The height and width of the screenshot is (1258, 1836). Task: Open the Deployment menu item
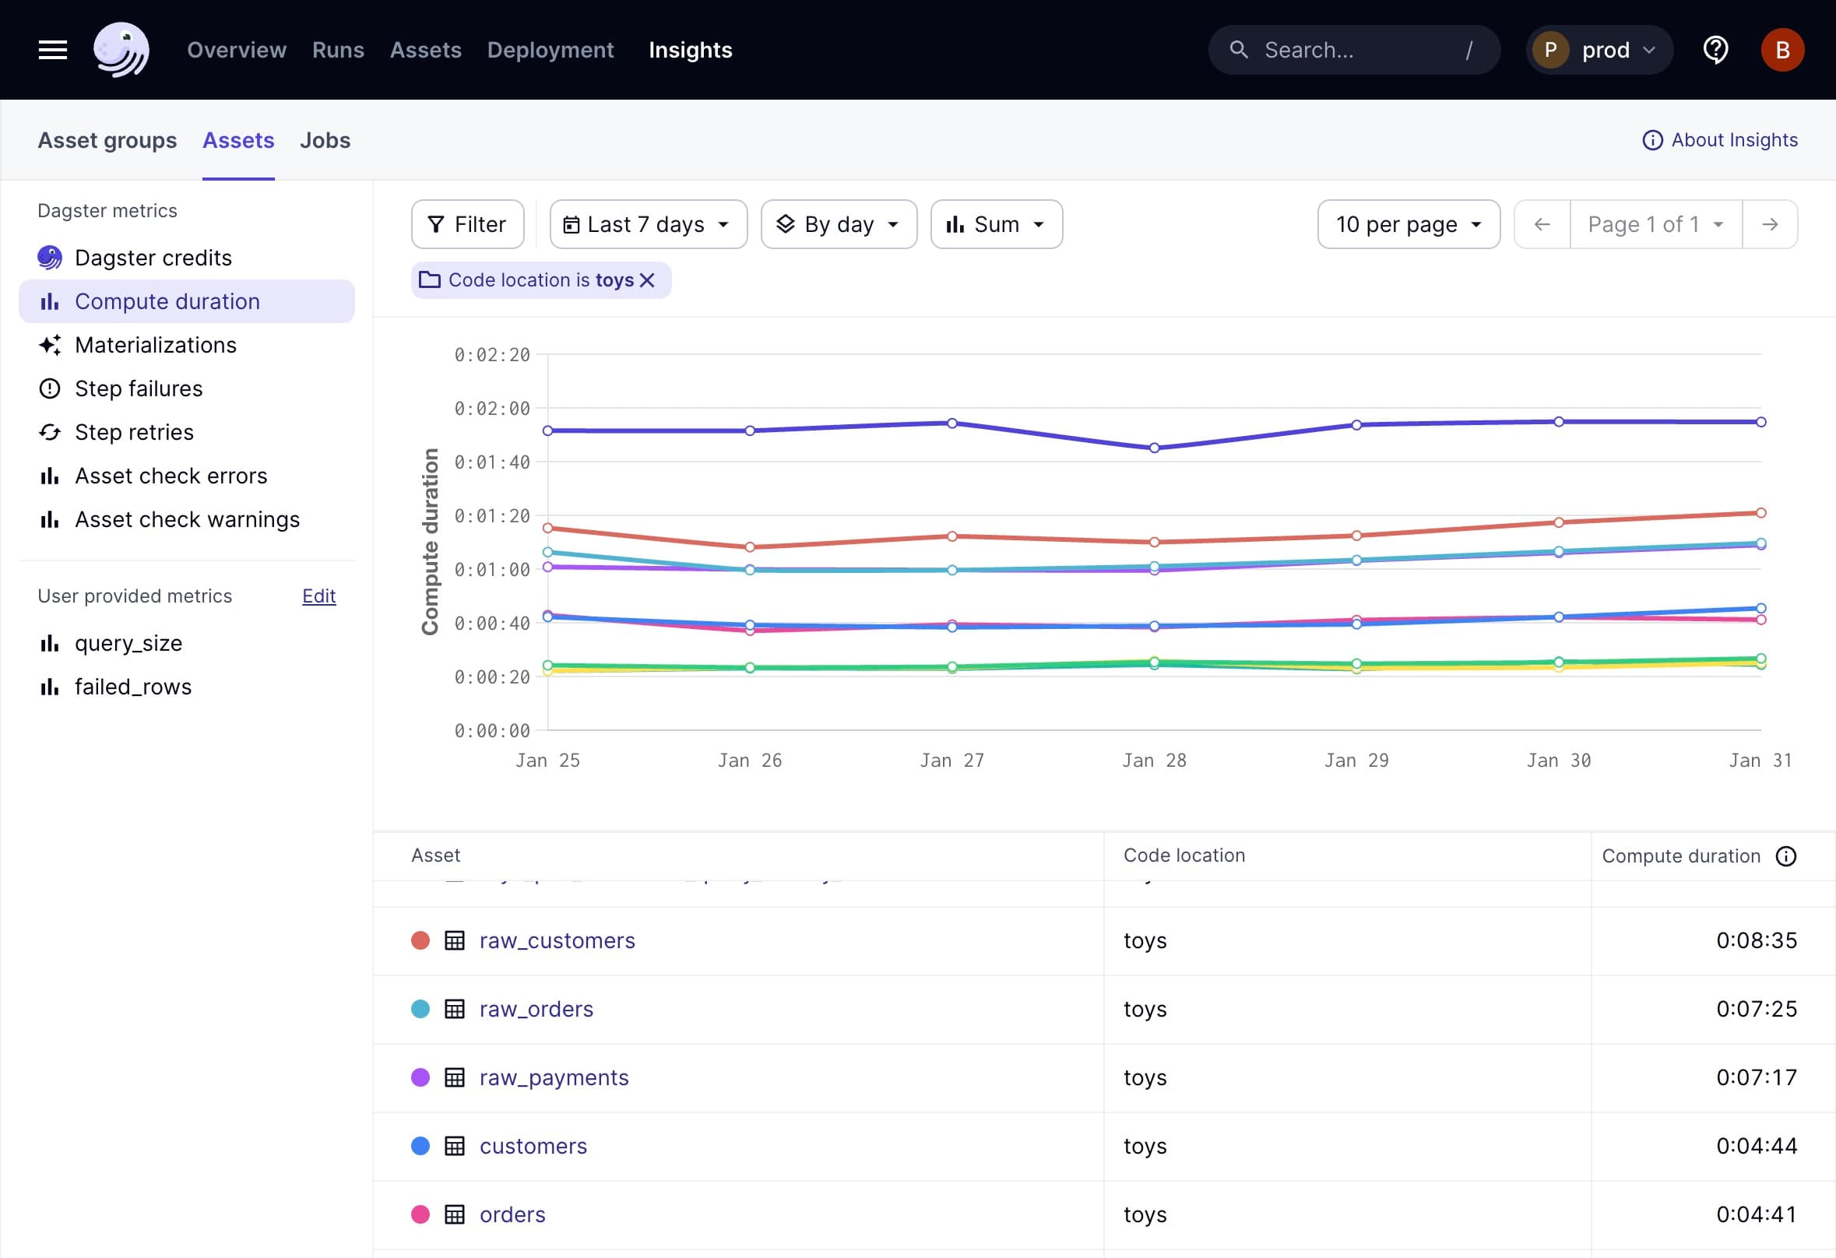(550, 49)
